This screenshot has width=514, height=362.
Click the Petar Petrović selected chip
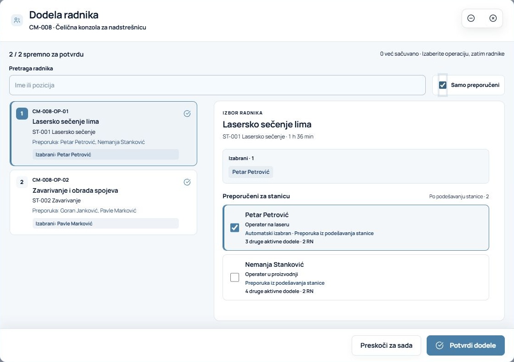(251, 172)
